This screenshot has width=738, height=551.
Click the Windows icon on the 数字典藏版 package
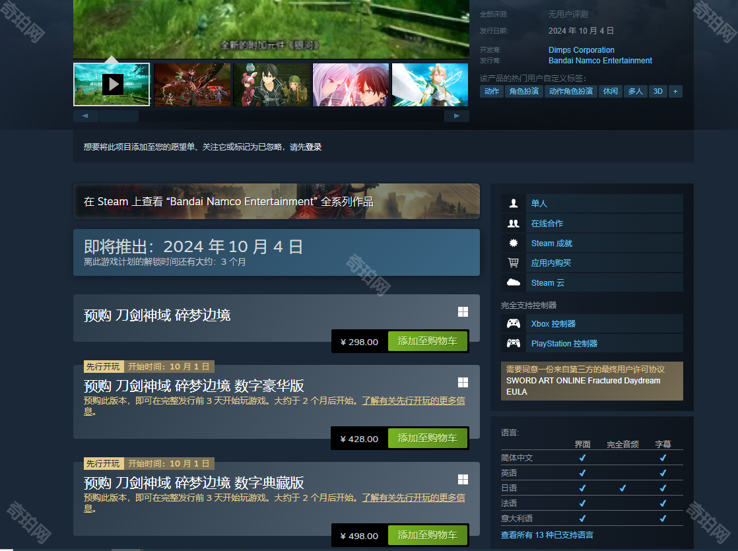tap(463, 480)
